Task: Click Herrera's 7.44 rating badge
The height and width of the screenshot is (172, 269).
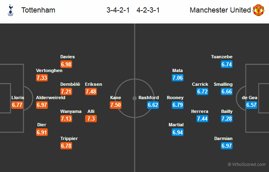Action: (203, 119)
